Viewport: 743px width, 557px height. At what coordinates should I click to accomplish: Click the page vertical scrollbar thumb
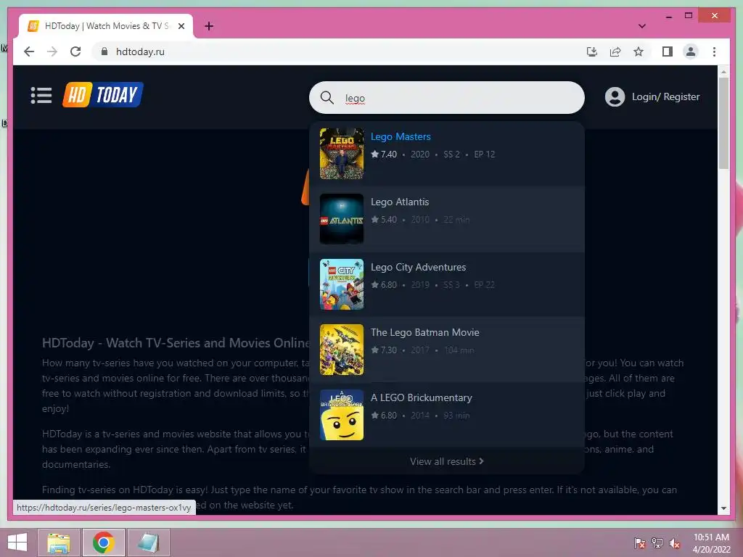(x=723, y=123)
